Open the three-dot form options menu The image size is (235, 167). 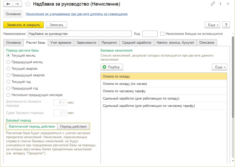pyautogui.click(x=220, y=4)
